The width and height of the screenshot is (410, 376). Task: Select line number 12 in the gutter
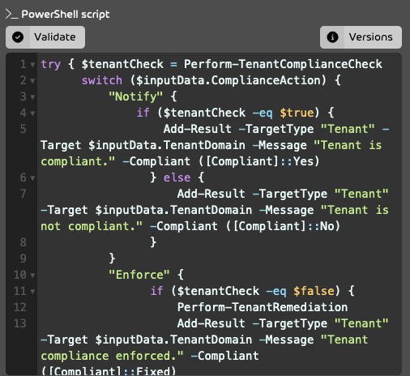point(20,307)
